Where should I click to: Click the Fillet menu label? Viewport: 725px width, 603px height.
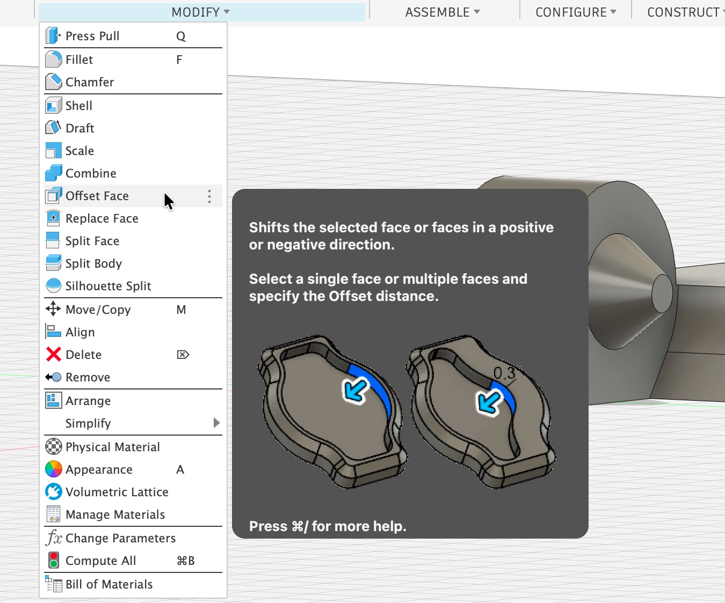click(79, 60)
